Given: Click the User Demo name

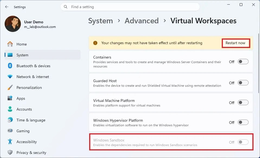Looking at the screenshot, I should coord(34,22).
